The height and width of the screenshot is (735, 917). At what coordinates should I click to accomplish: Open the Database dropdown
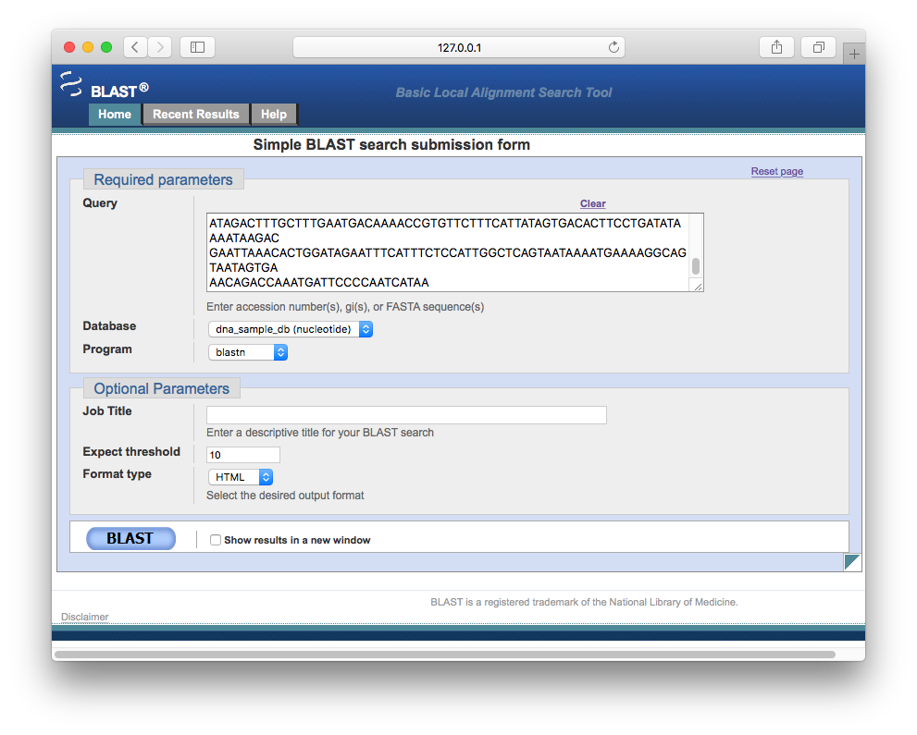(x=291, y=329)
